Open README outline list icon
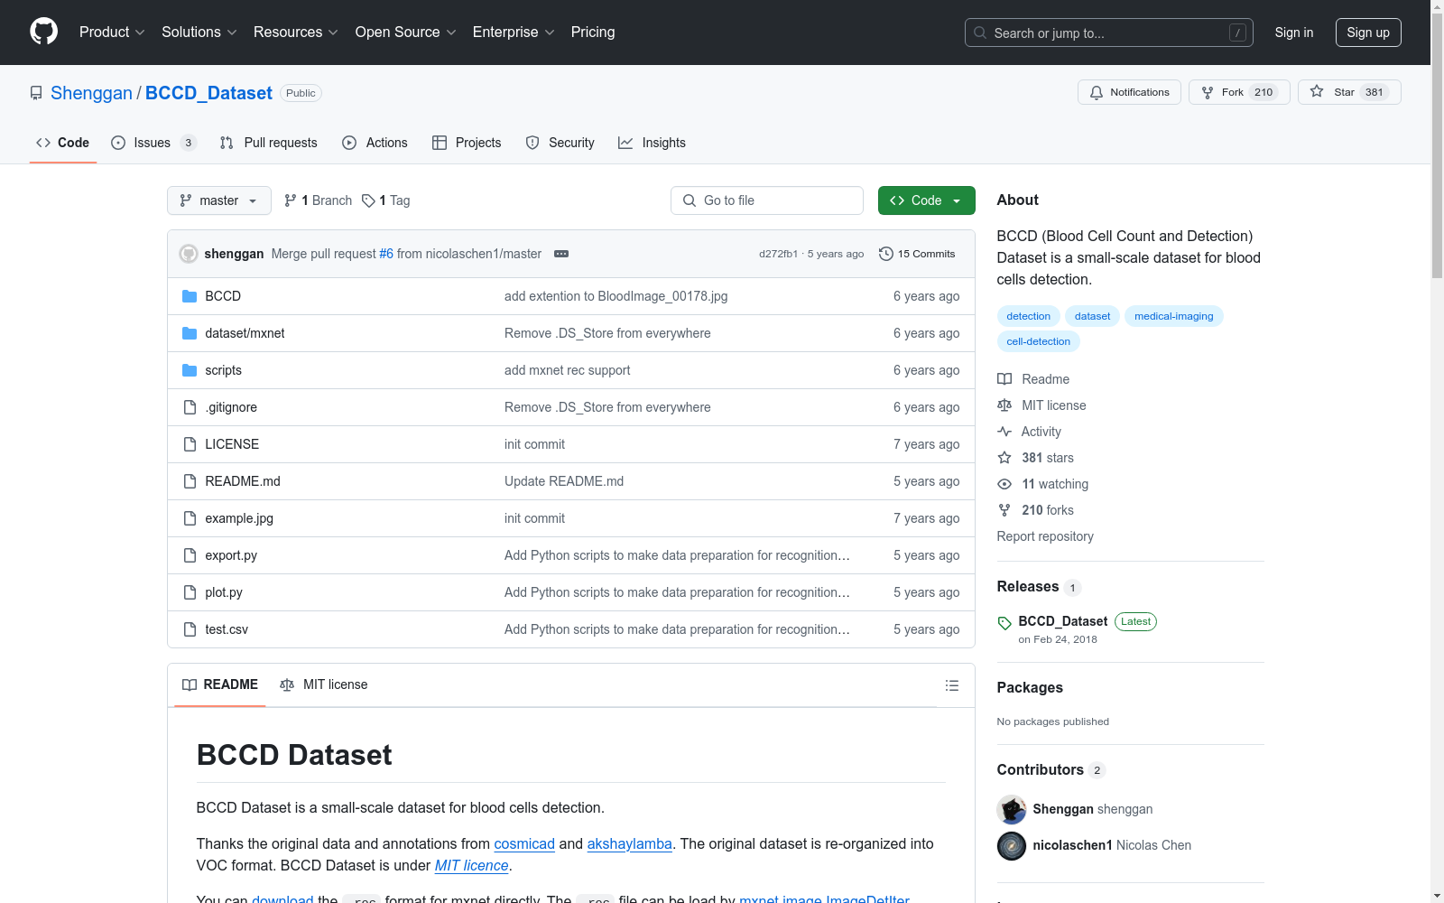This screenshot has height=903, width=1444. [x=951, y=685]
